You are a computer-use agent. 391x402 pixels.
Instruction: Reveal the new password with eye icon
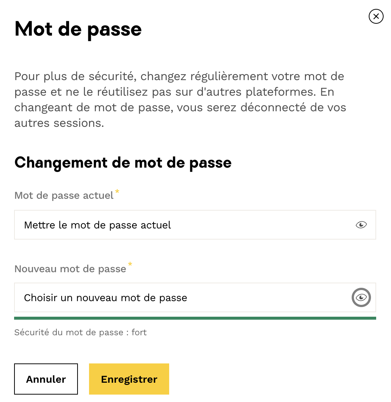click(361, 297)
